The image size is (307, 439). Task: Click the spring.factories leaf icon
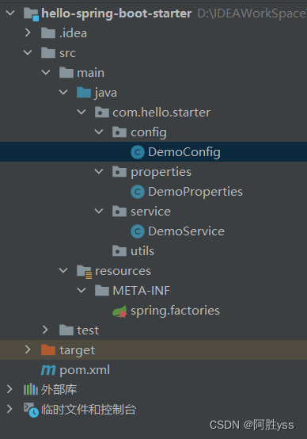pos(119,311)
